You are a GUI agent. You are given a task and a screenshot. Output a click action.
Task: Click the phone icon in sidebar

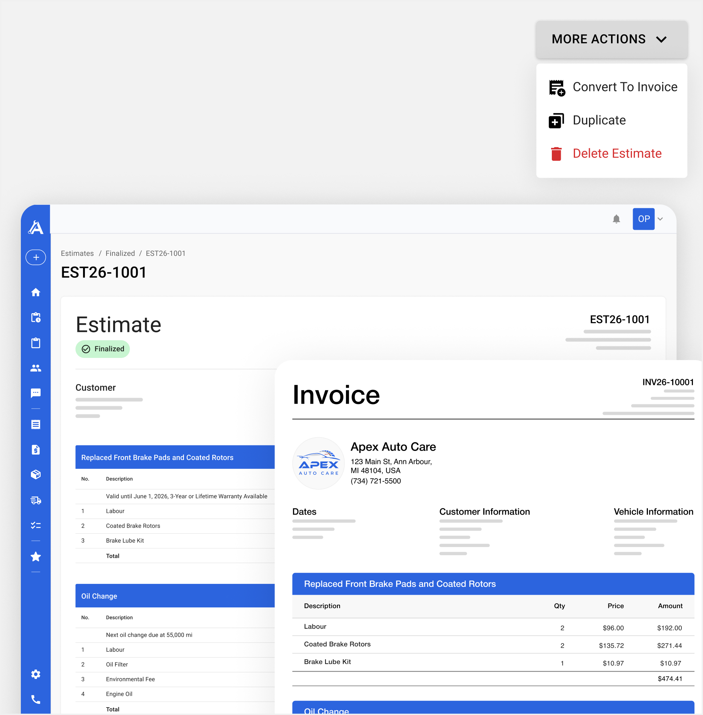36,700
